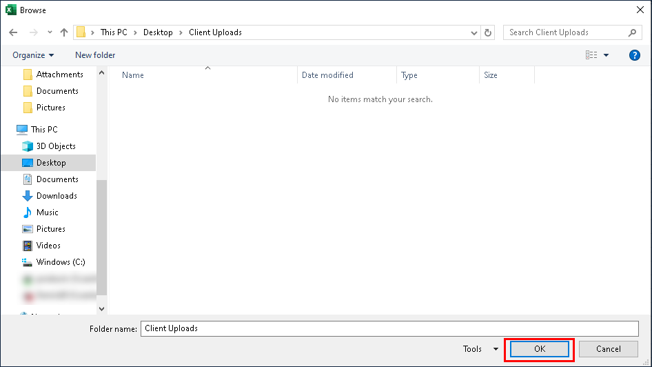
Task: Click in the Folder name text field
Action: pos(389,328)
